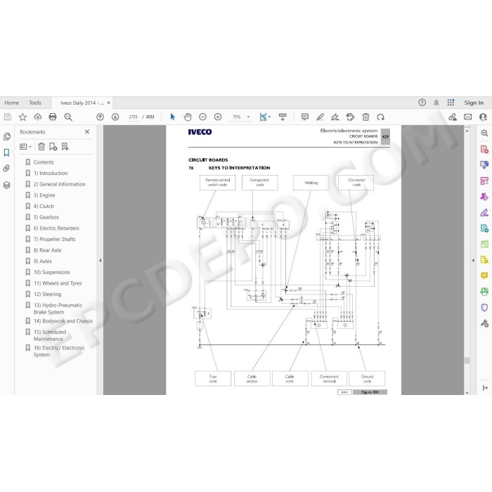
Task: Toggle the Bookmarks panel icon
Action: point(6,153)
